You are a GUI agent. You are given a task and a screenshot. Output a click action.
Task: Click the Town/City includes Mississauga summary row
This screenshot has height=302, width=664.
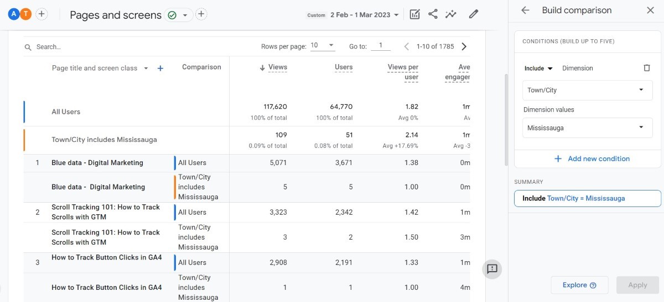pos(104,140)
